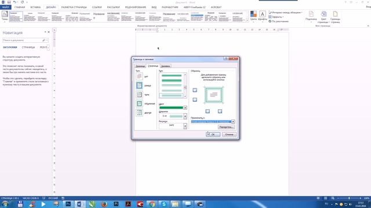Open Photoshop from the taskbar
The height and width of the screenshot is (208, 371).
click(x=68, y=204)
